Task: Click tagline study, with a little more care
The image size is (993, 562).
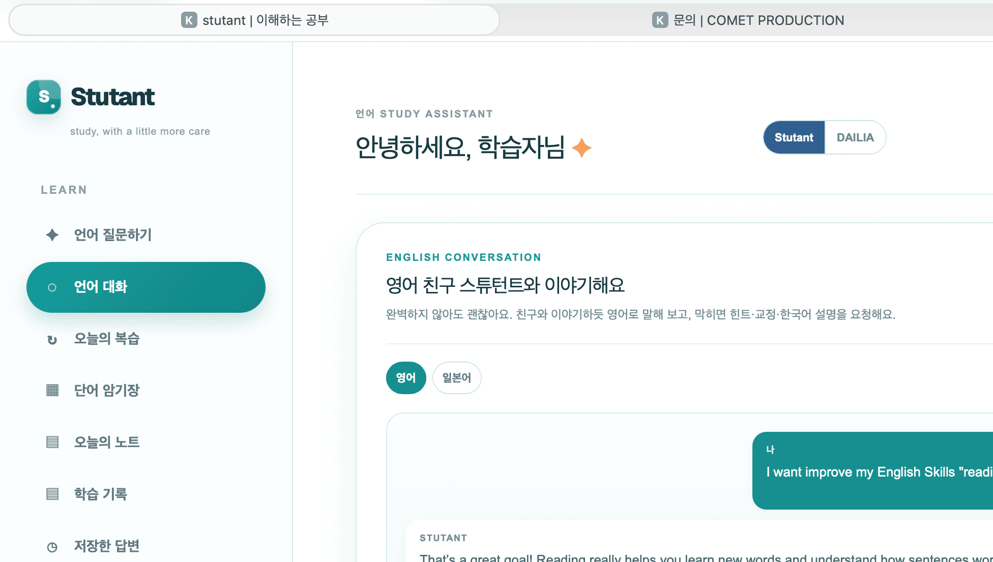Action: pyautogui.click(x=140, y=131)
